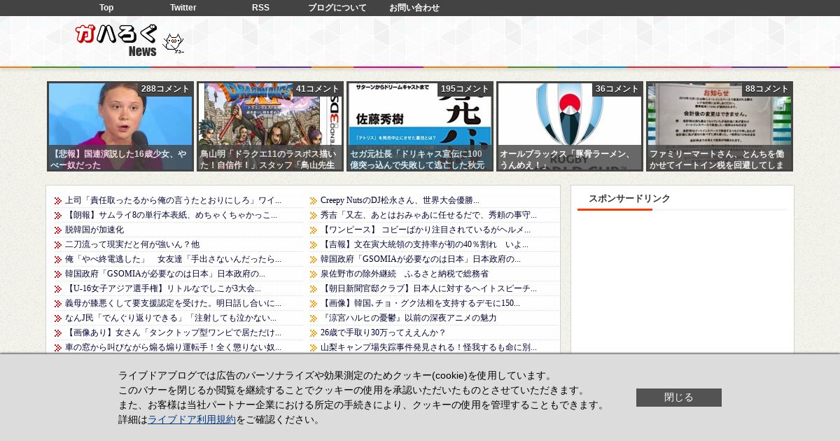The height and width of the screenshot is (441, 840).
Task: Open the ドラクエ11 鳥山明 featured thumbnail
Action: (x=270, y=127)
